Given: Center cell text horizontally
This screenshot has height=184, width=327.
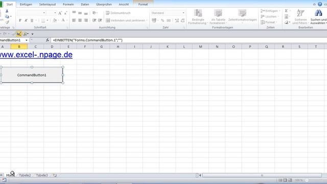Looking at the screenshot, I should coord(80,20).
